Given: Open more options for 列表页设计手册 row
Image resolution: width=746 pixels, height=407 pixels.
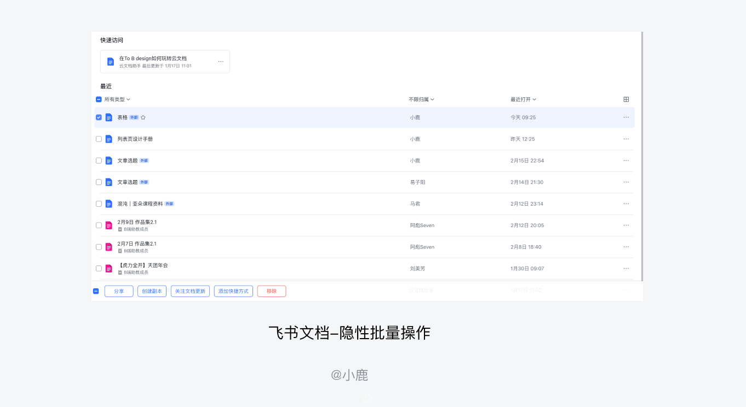Looking at the screenshot, I should point(626,139).
